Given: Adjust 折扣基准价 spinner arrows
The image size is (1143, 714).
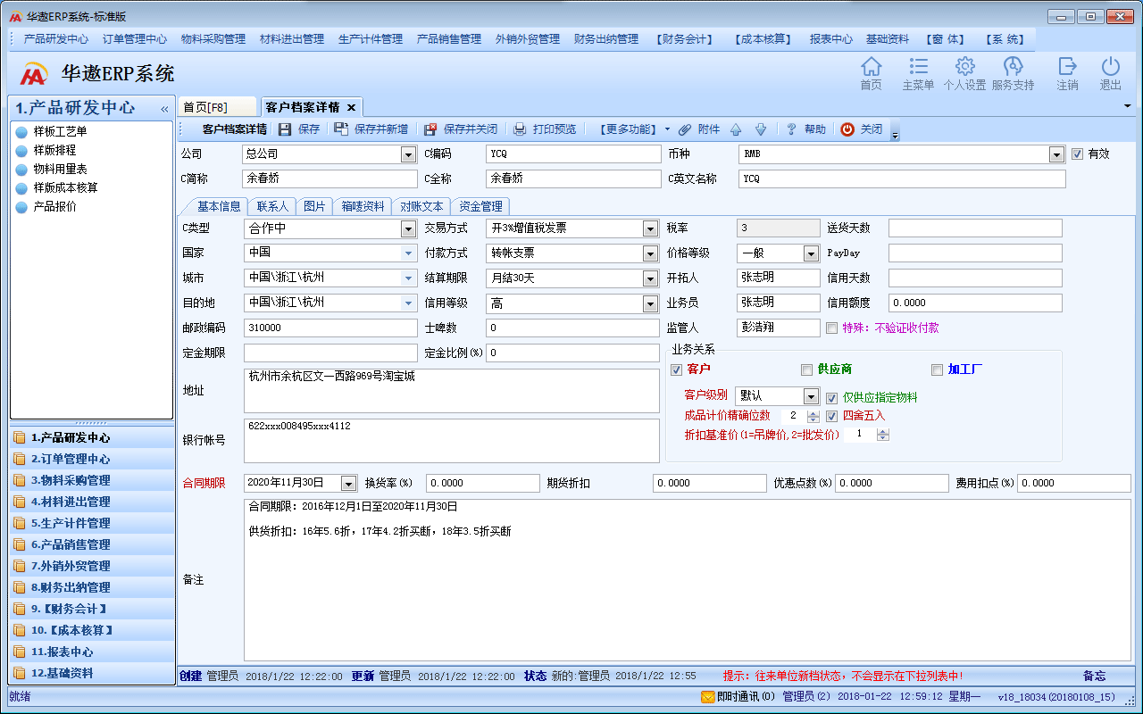Looking at the screenshot, I should (x=883, y=435).
